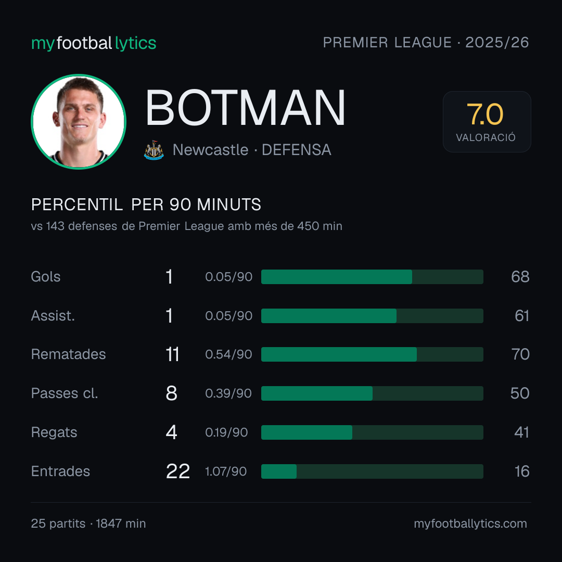Click the Newcastle club crest icon
This screenshot has height=562, width=562.
pos(154,150)
